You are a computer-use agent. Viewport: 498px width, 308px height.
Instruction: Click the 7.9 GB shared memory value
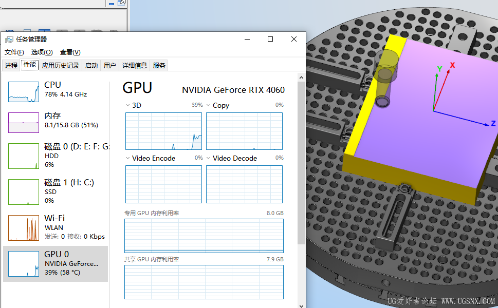click(x=275, y=259)
